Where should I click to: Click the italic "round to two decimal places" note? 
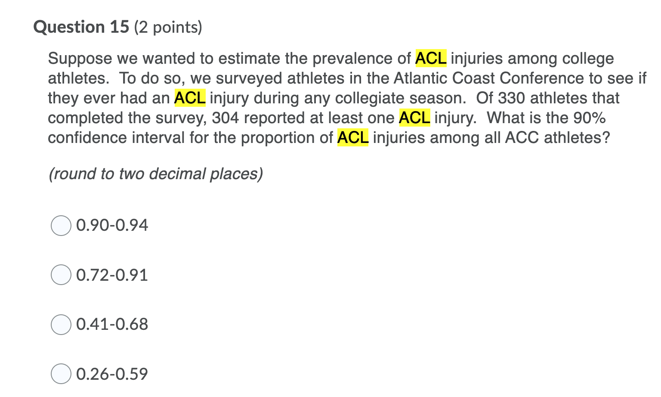click(156, 174)
